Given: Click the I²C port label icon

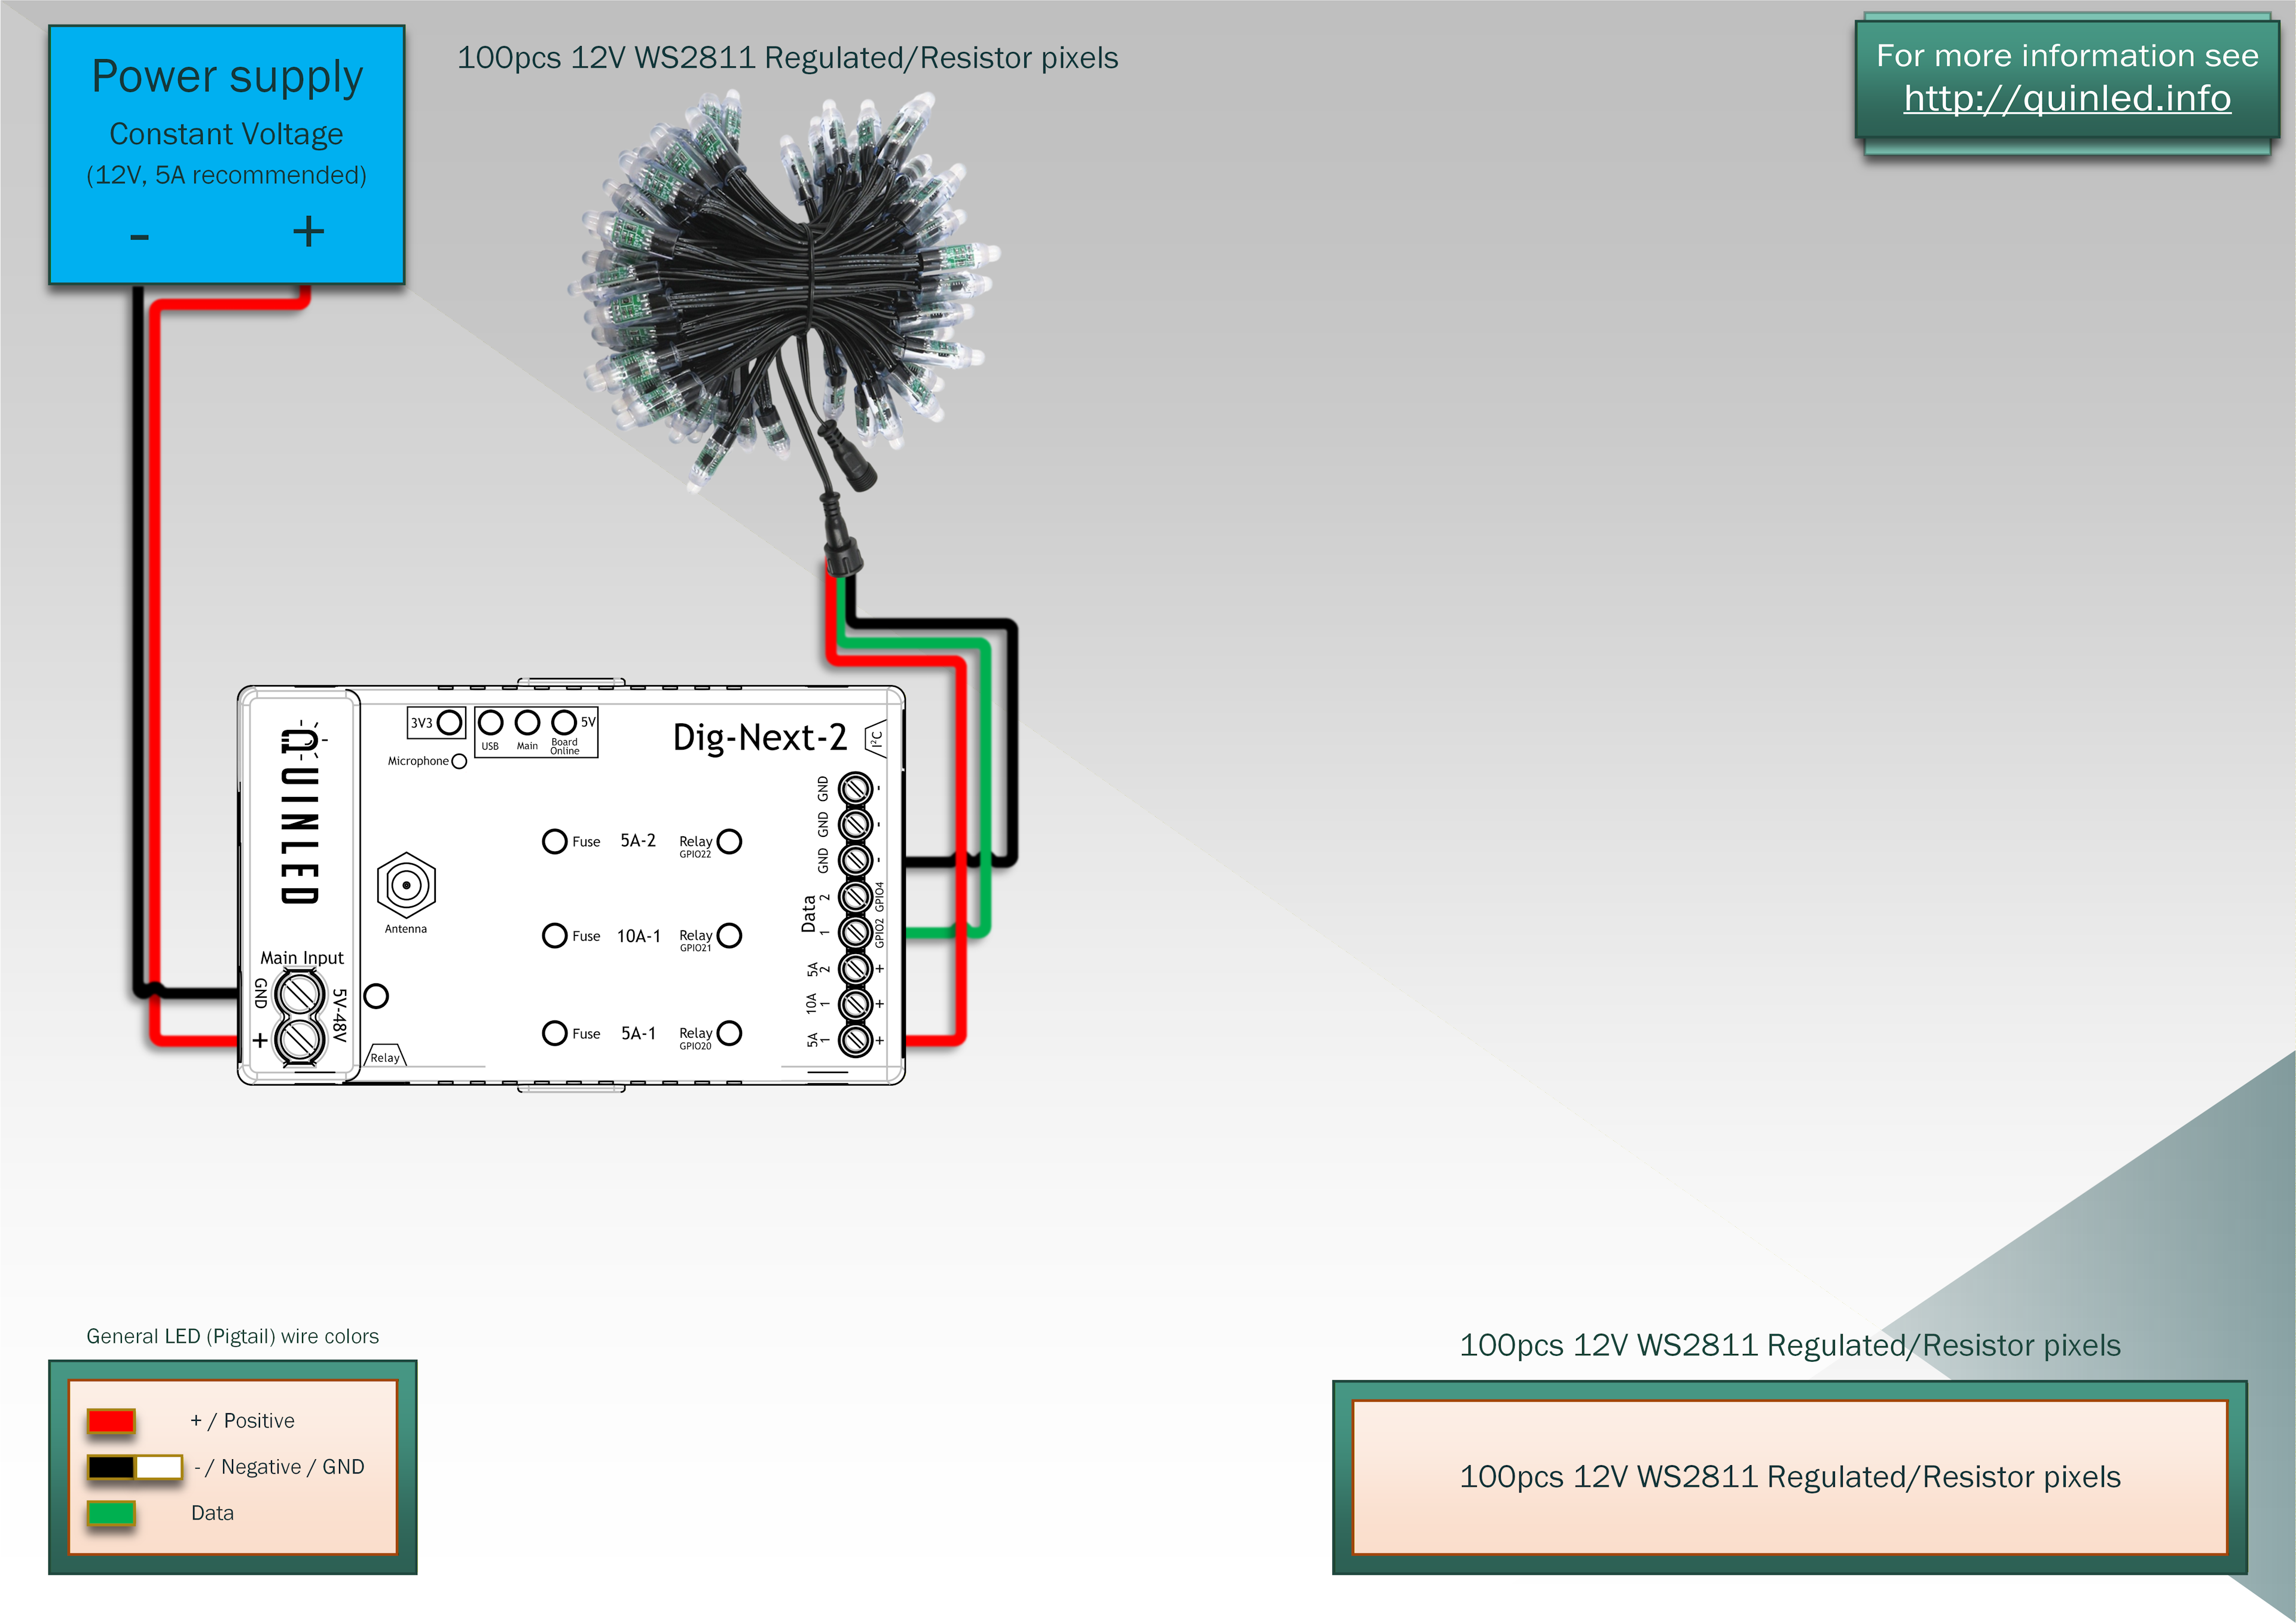Looking at the screenshot, I should click(876, 739).
